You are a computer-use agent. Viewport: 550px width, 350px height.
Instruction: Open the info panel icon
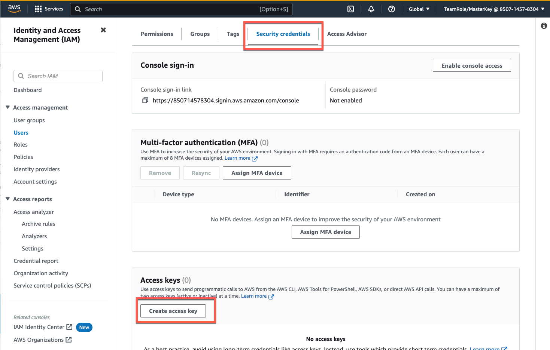click(544, 26)
